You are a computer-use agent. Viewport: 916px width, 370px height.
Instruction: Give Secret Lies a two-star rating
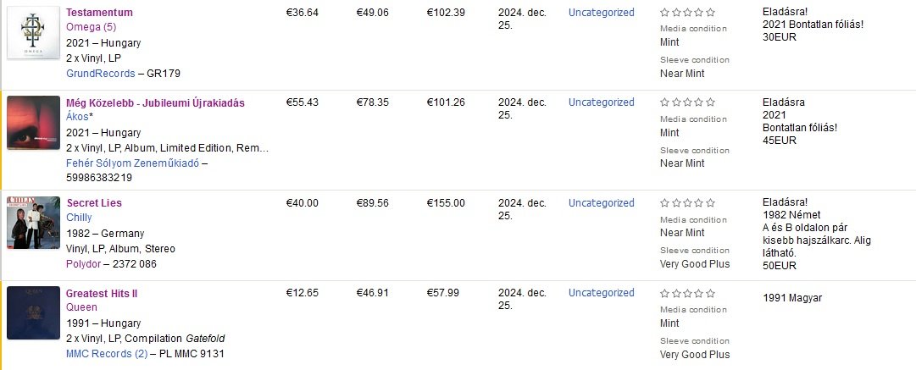pos(676,203)
